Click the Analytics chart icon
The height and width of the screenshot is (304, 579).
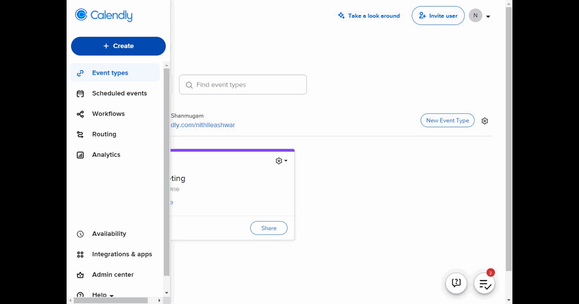point(81,155)
